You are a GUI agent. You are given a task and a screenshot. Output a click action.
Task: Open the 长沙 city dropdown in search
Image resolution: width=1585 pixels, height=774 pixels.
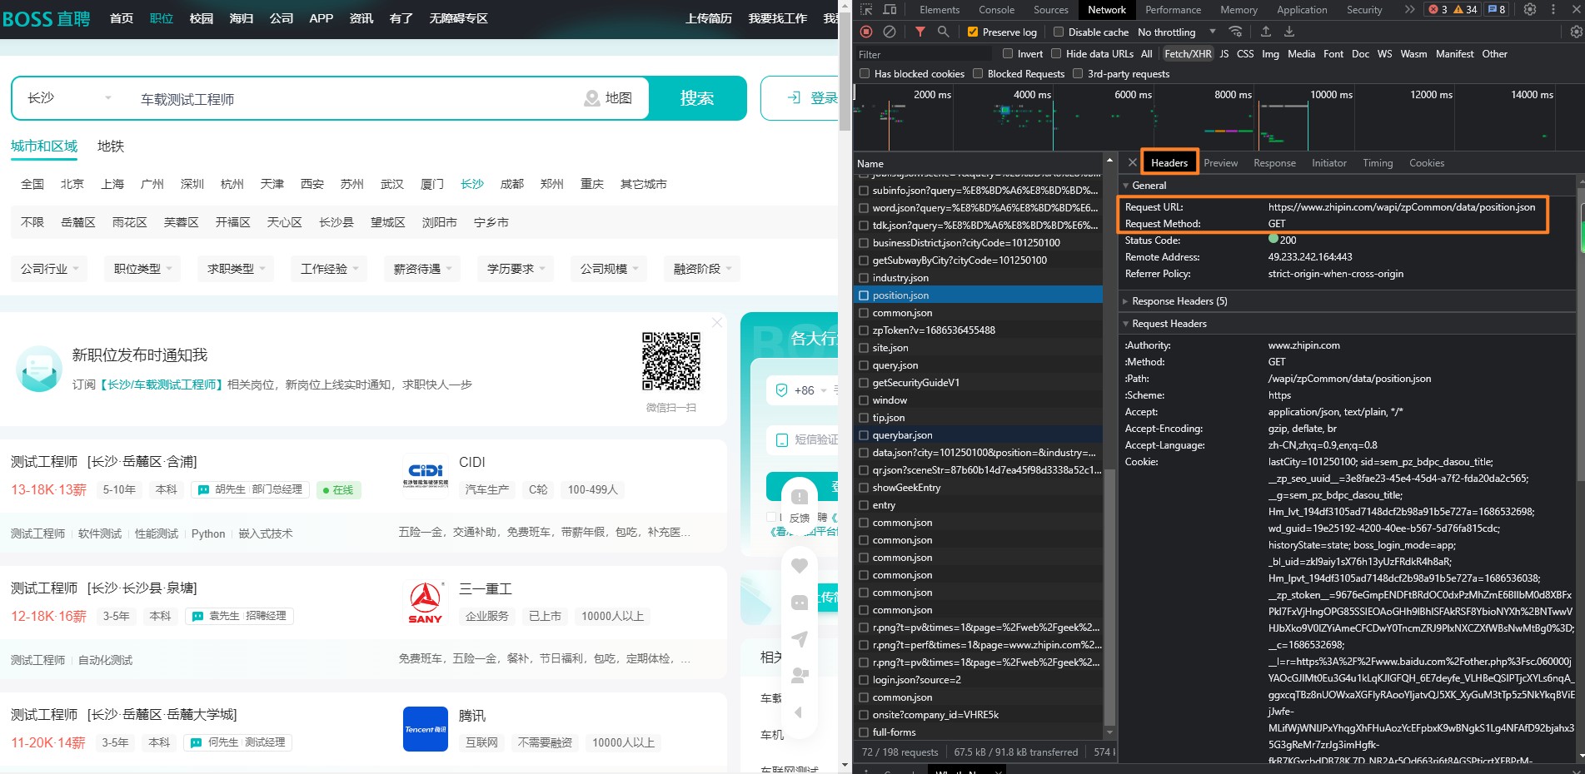[70, 98]
